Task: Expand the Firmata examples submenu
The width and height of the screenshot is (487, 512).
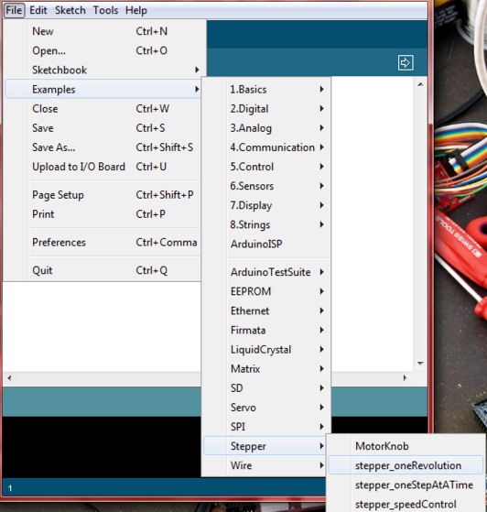Action: pyautogui.click(x=266, y=330)
